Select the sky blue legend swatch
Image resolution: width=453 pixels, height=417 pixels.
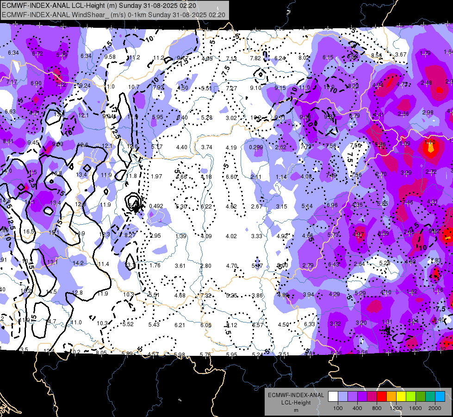440,397
